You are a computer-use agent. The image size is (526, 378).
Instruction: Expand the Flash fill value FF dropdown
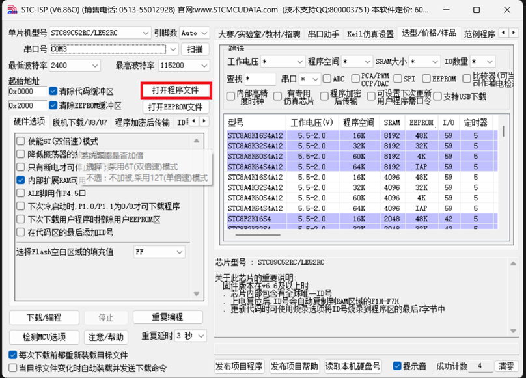pos(179,252)
